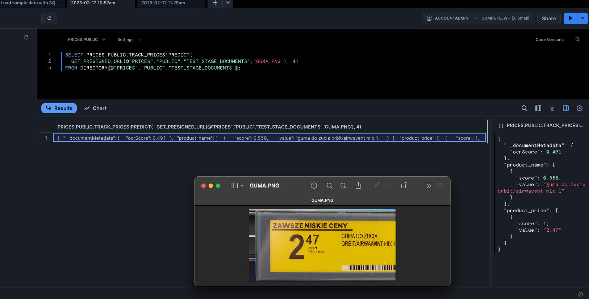589x299 pixels.
Task: Add a new worksheet tab with plus
Action: [215, 3]
